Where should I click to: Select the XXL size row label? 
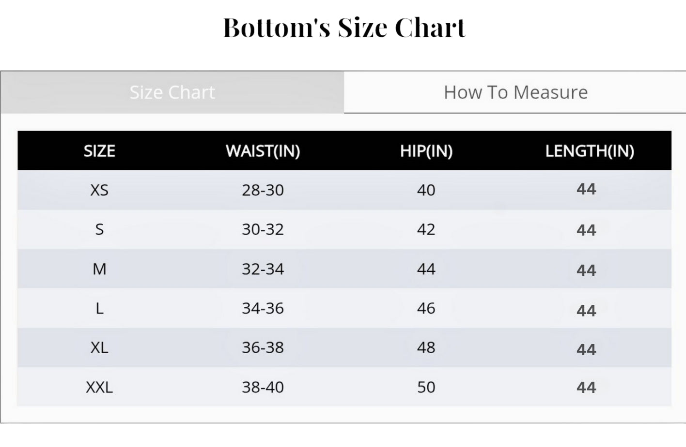pyautogui.click(x=99, y=387)
